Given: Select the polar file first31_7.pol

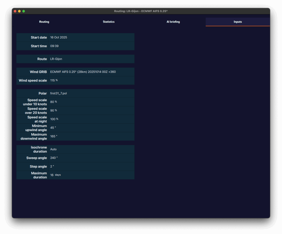Looking at the screenshot, I should (58, 93).
